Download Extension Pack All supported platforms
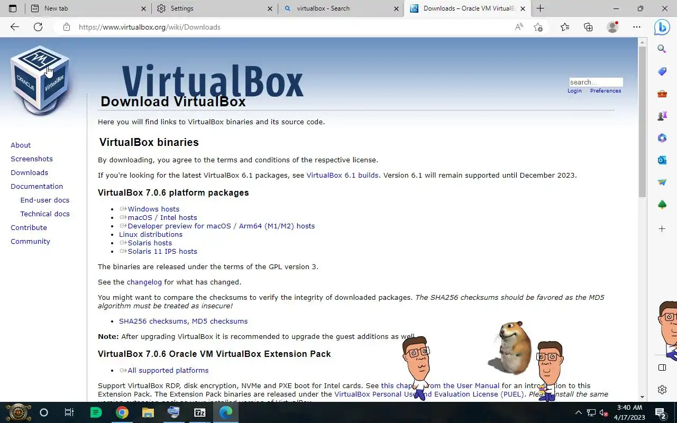677x423 pixels. (x=168, y=370)
